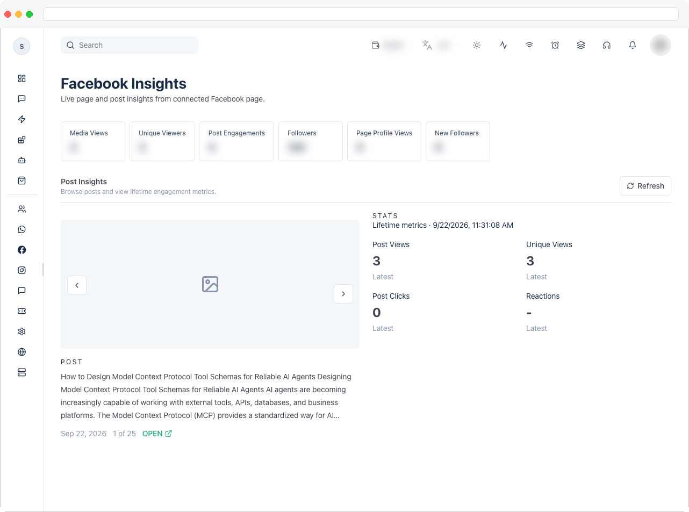Click the 'Facebook Insights' page heading

coord(124,84)
